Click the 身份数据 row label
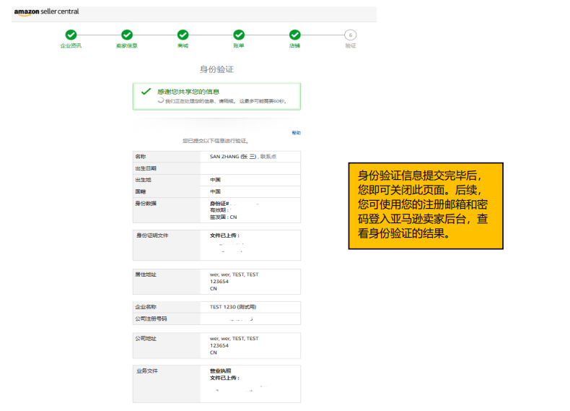This screenshot has width=570, height=411. coord(146,204)
